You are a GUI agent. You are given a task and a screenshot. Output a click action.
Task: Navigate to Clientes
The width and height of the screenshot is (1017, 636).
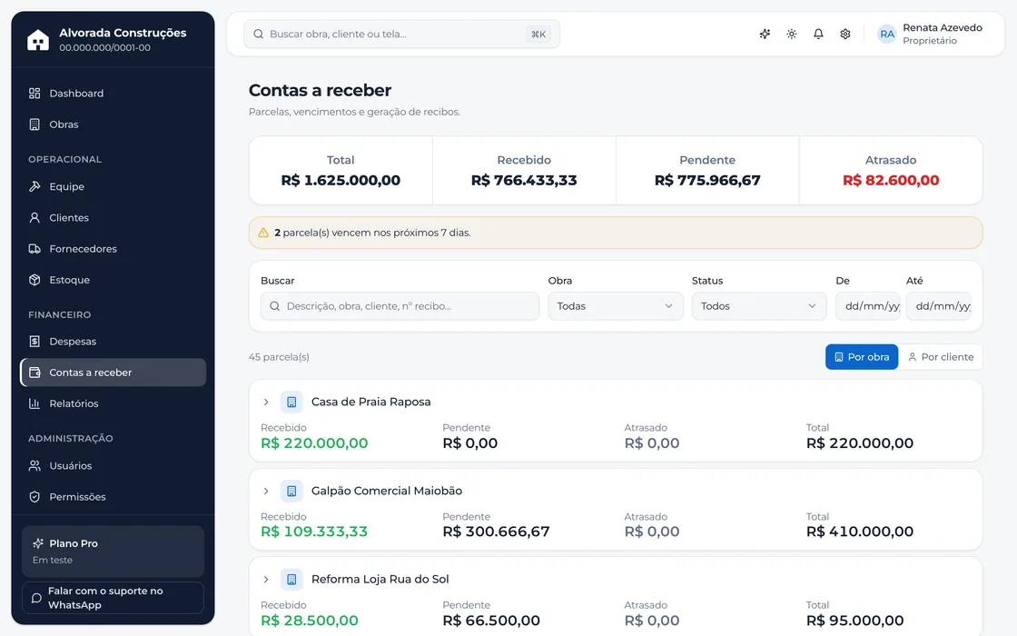[x=113, y=218]
